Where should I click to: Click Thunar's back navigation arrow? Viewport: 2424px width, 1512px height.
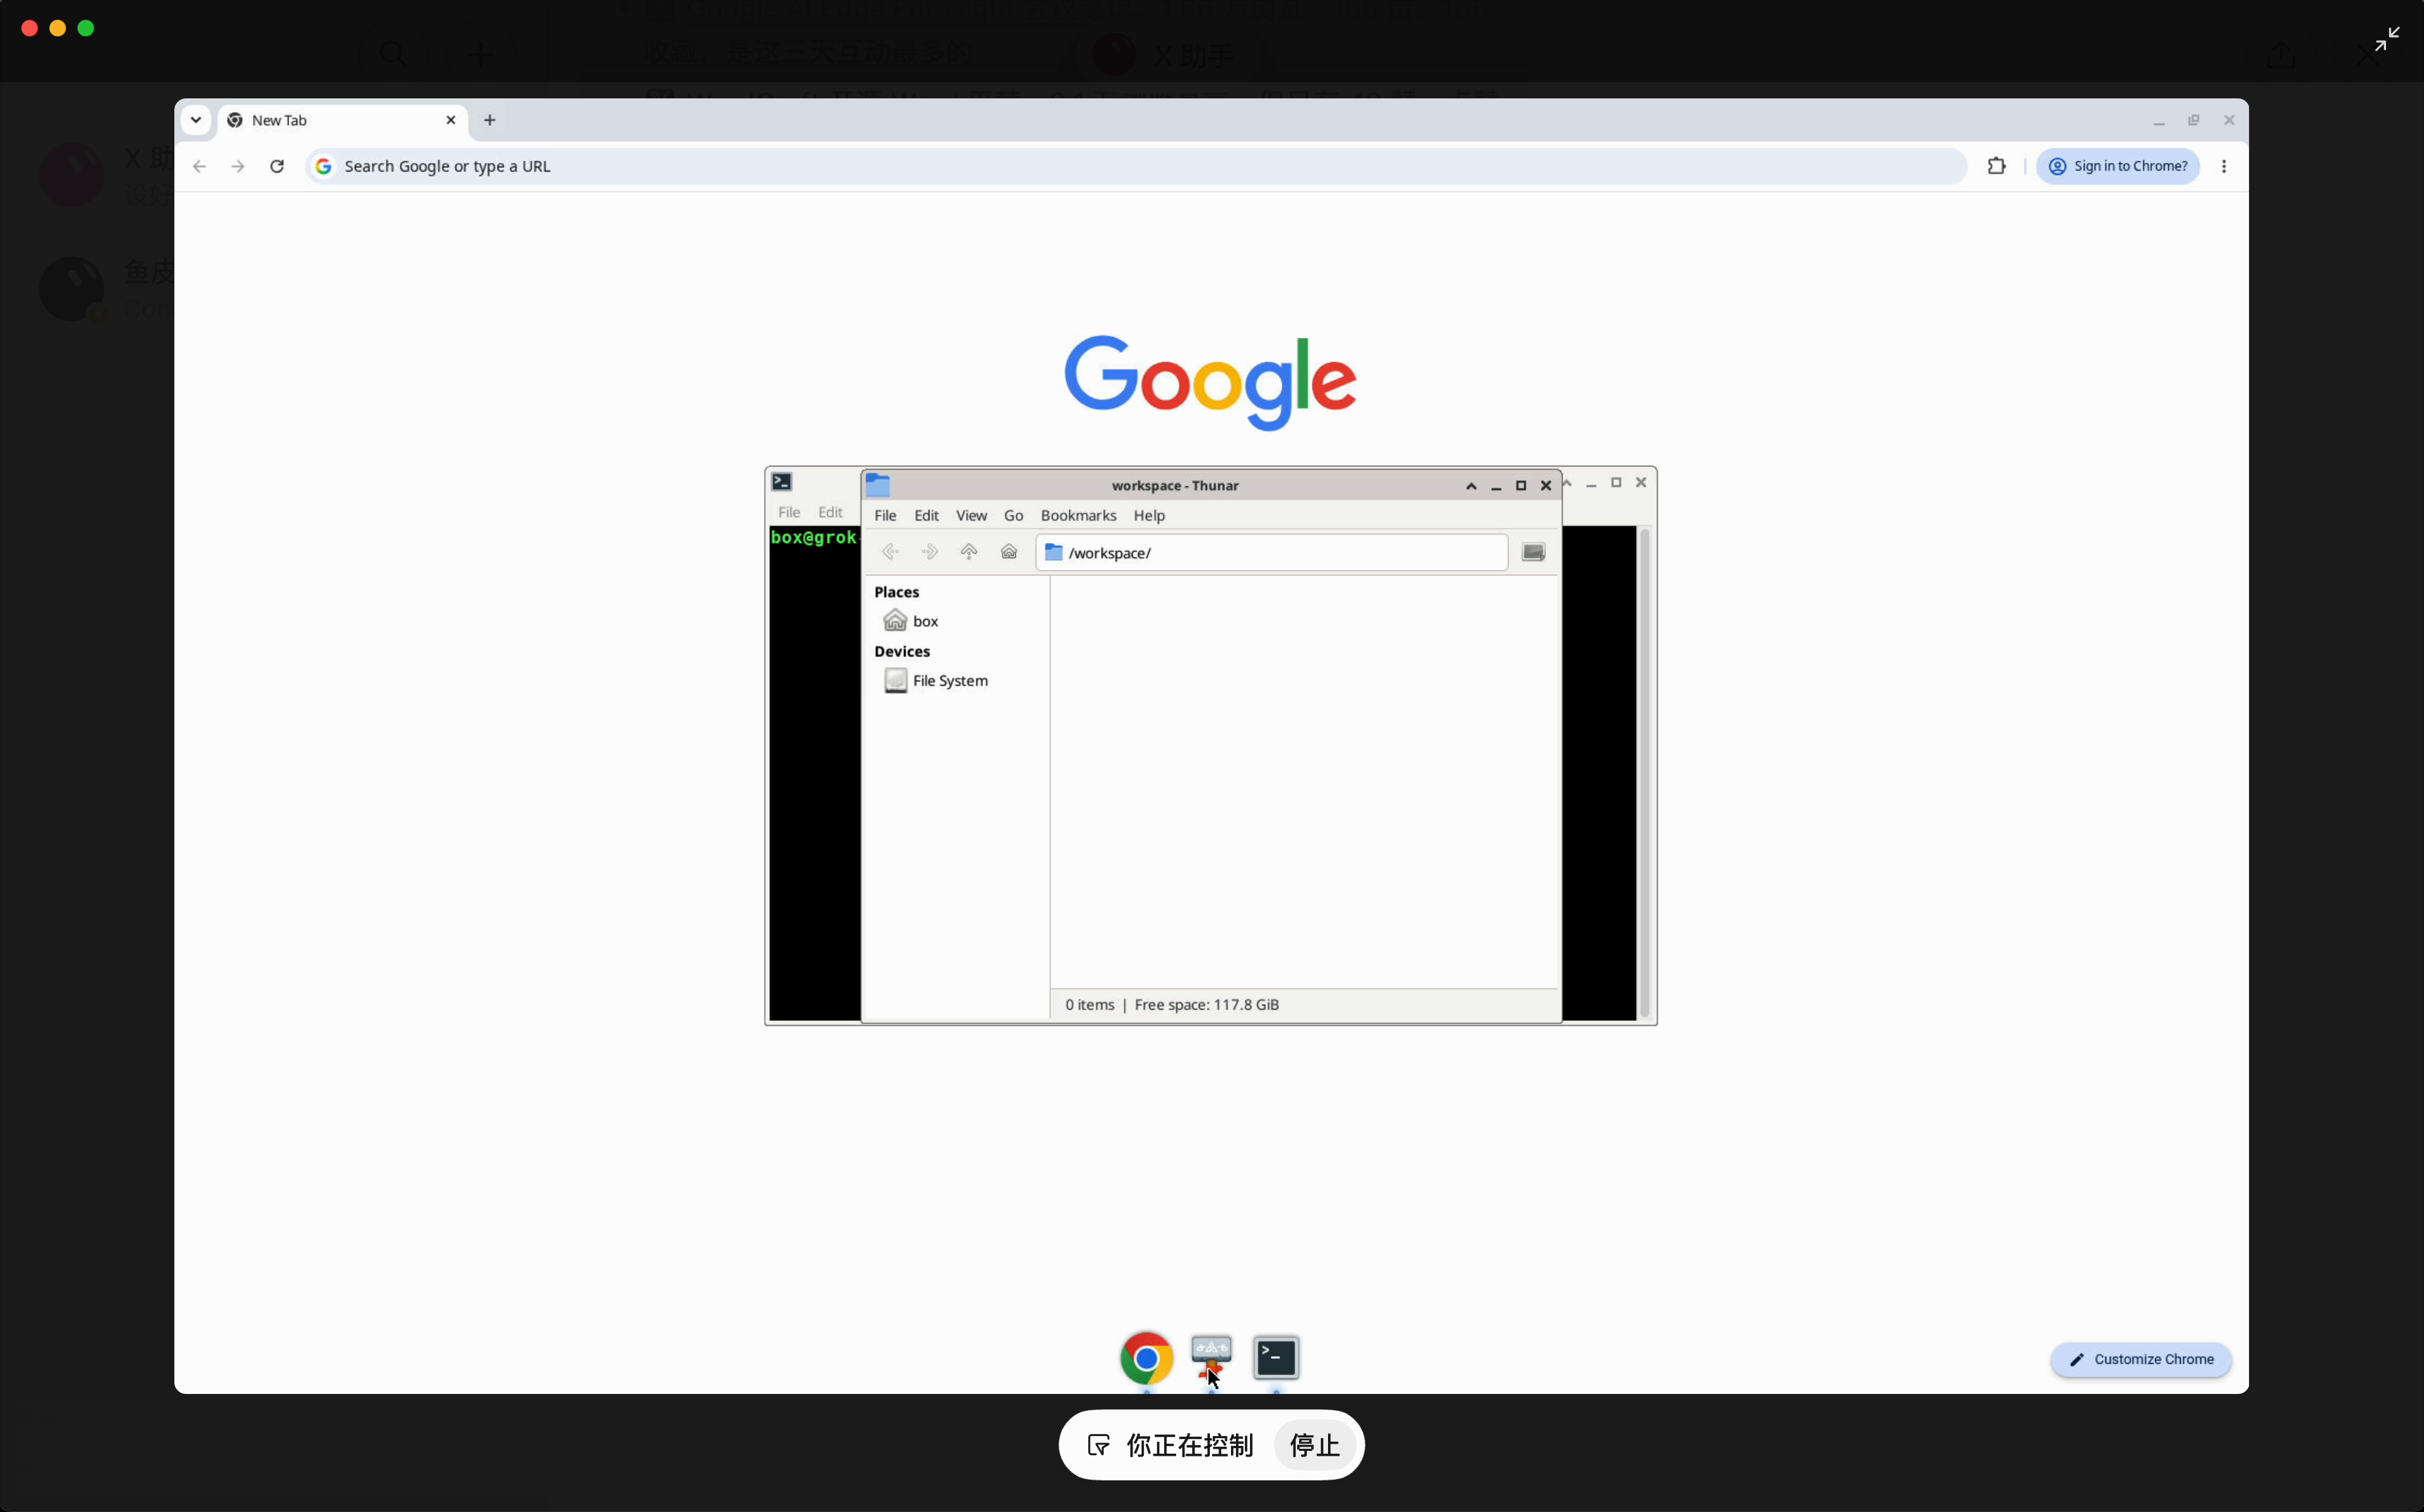click(x=889, y=552)
